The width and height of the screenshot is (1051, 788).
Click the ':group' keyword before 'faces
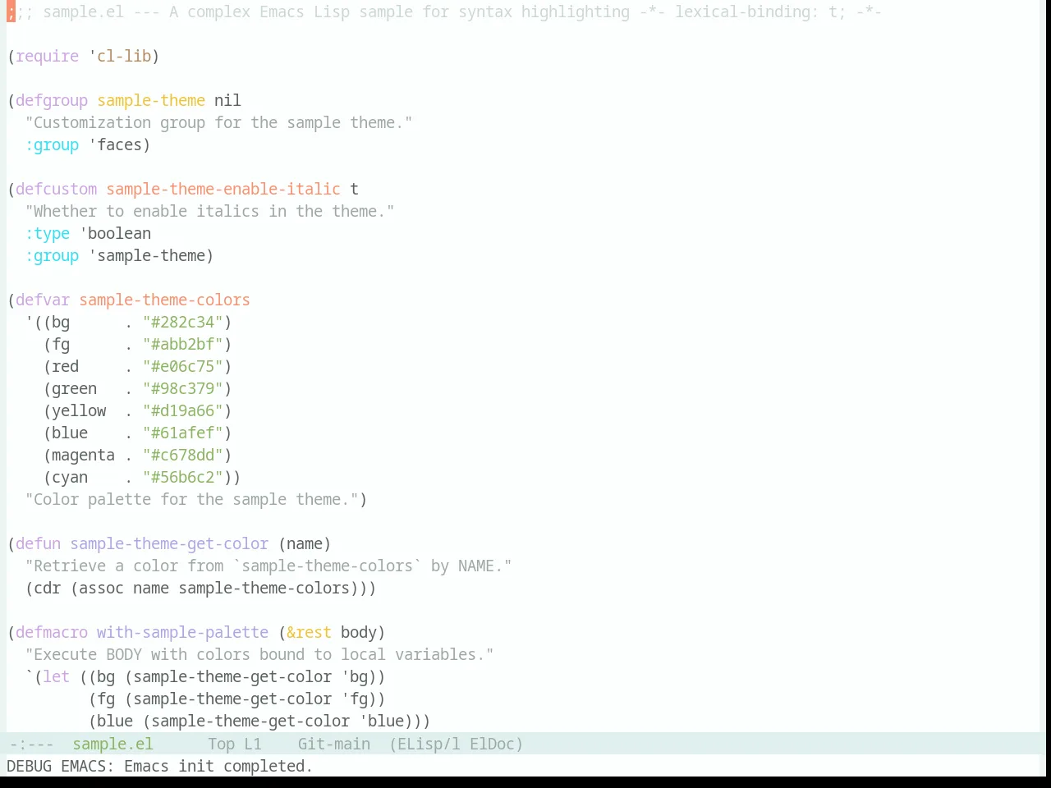pos(52,144)
